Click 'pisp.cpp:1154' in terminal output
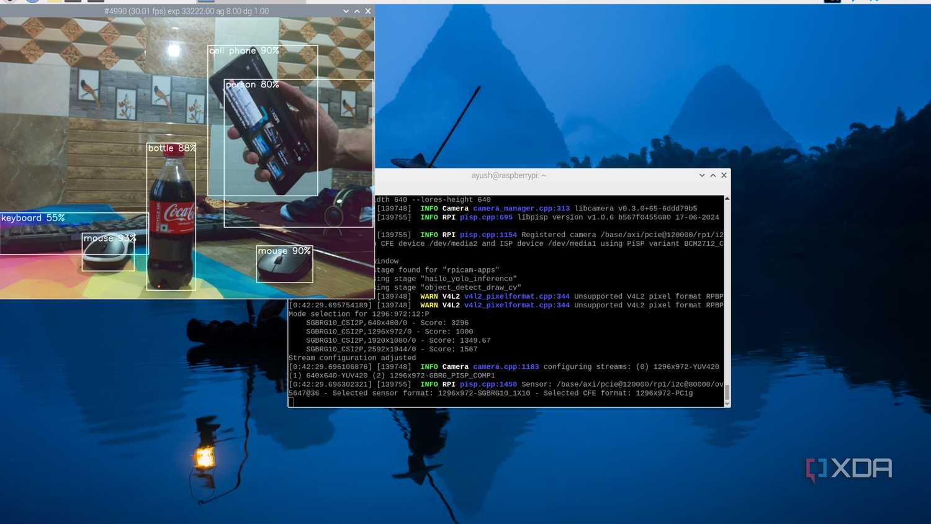 click(488, 235)
